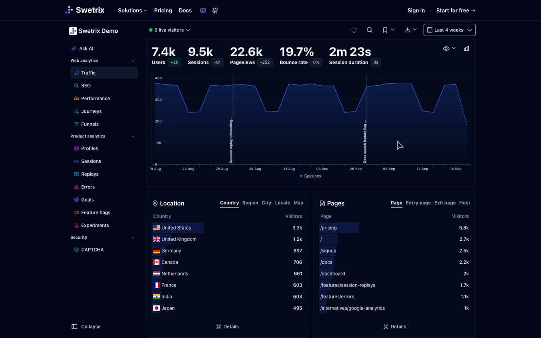This screenshot has height=338, width=541.
Task: Open the search filter icon
Action: click(369, 30)
